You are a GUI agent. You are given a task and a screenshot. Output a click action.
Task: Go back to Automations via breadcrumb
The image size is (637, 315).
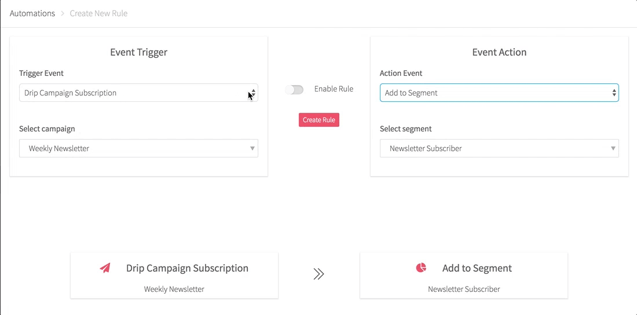[32, 13]
